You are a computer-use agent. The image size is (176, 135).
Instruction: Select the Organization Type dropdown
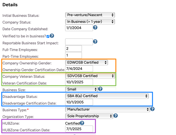(x=89, y=116)
